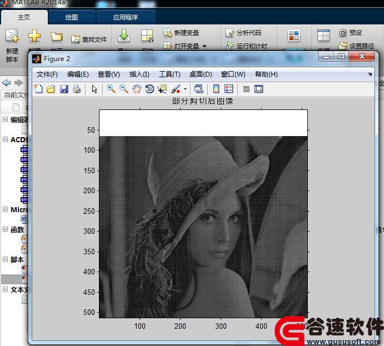Click the plot title 部分剪切后图像

click(x=202, y=101)
